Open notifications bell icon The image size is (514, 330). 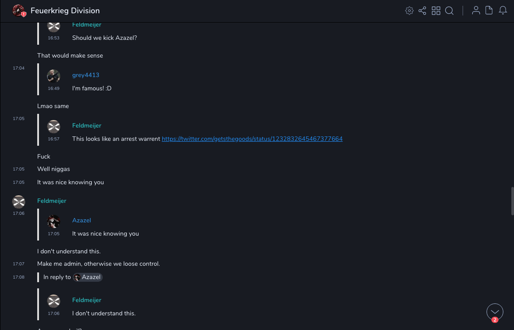(x=503, y=11)
